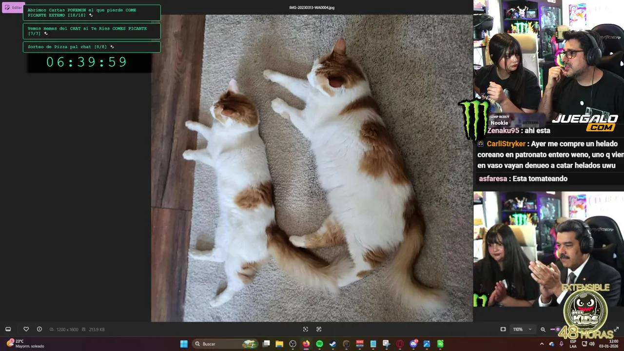Click the asfaresa chat message
This screenshot has height=351, width=624.
(523, 179)
